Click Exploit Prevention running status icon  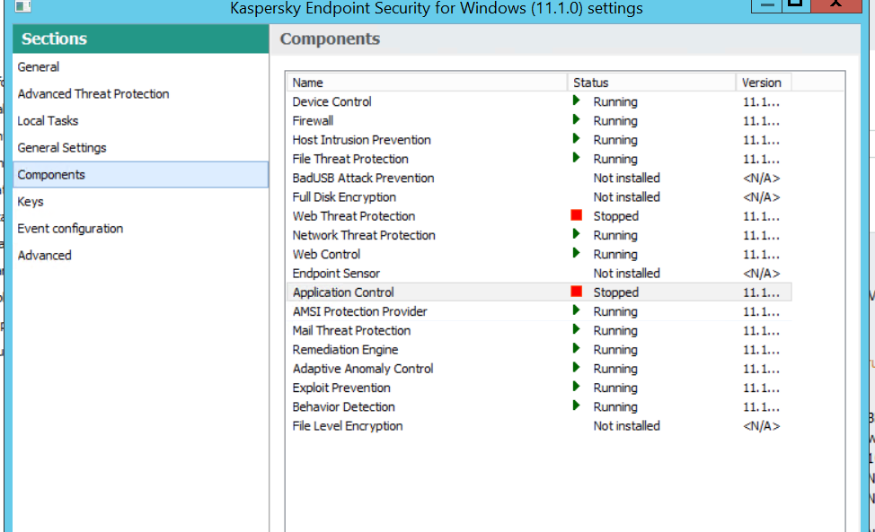point(577,388)
